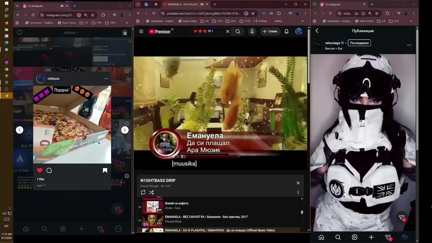Open Windows Search from the taskbar
The width and height of the screenshot is (432, 243).
pos(6,9)
